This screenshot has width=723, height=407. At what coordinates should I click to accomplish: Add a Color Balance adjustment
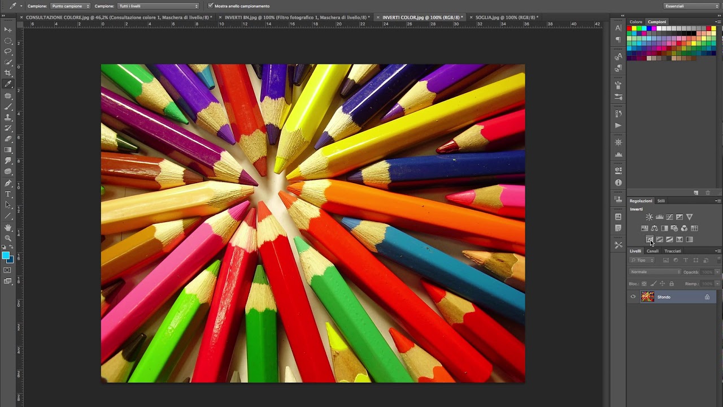[654, 228]
